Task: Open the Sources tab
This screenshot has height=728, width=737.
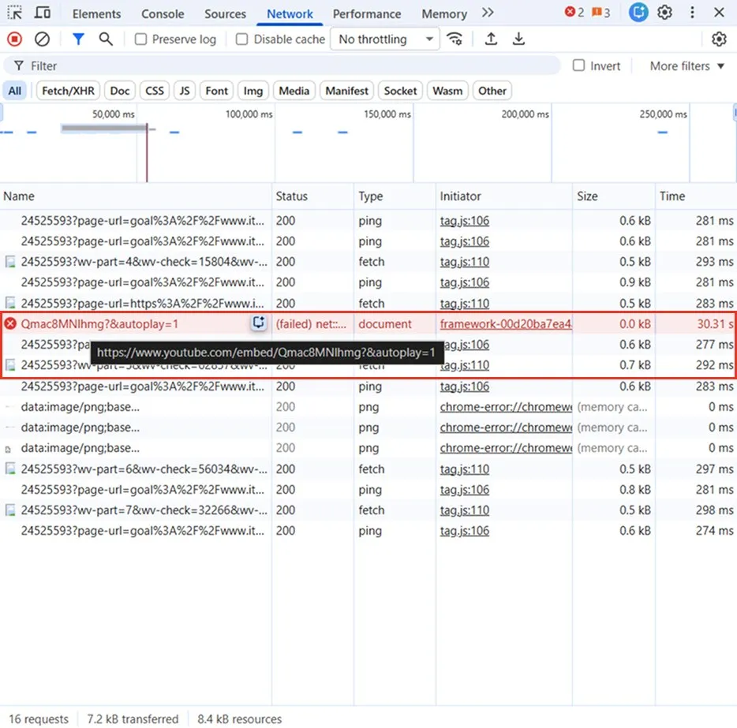Action: pos(225,13)
